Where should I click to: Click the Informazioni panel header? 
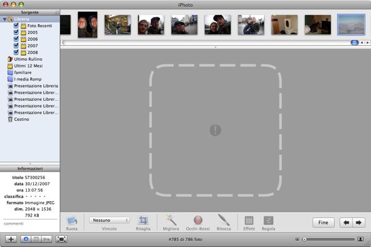[x=30, y=168]
